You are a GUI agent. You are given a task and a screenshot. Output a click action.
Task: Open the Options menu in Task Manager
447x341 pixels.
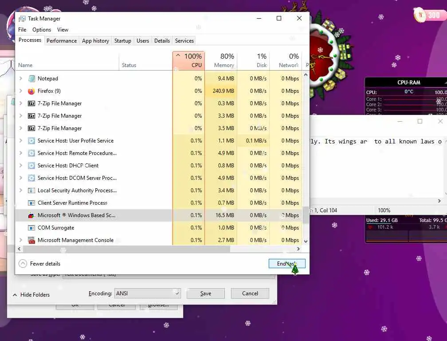[x=42, y=30]
